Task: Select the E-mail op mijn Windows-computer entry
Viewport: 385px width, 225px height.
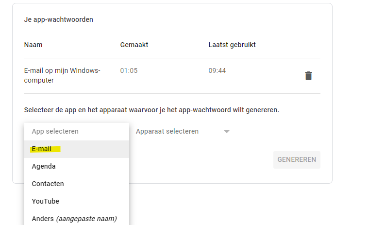Action: click(x=62, y=75)
